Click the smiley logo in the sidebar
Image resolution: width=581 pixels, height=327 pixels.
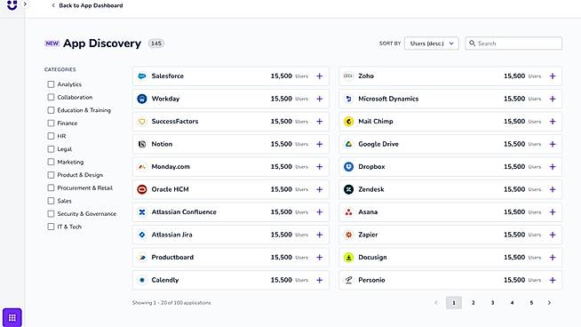point(12,5)
